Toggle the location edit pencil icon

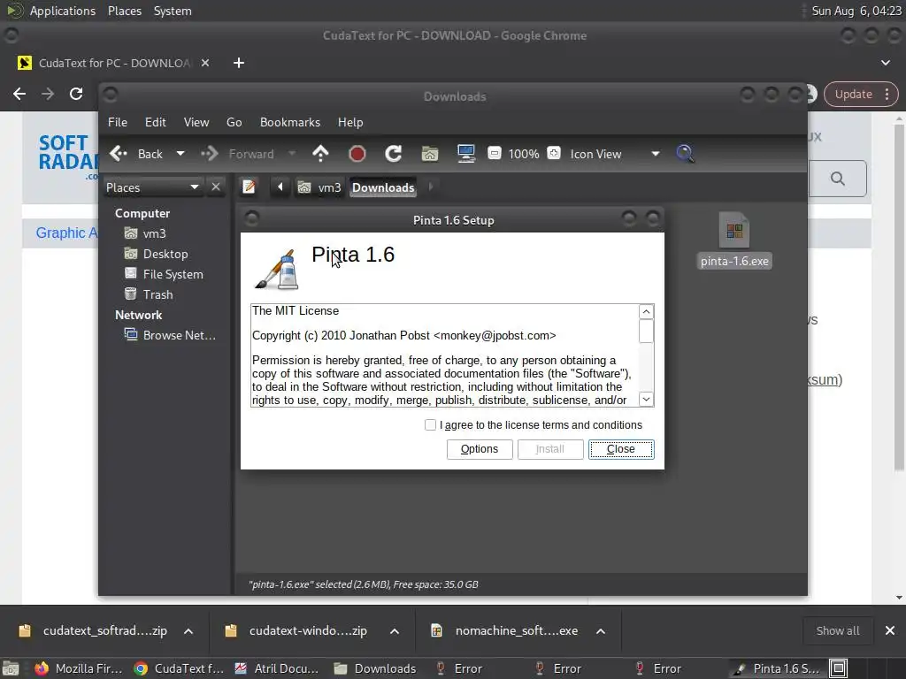click(249, 187)
